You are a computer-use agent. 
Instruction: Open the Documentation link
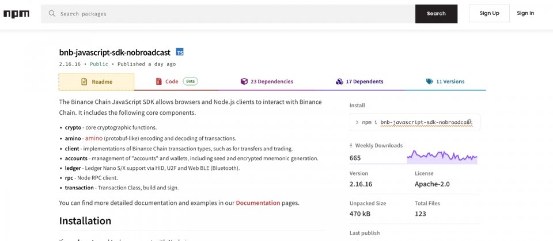pos(258,203)
